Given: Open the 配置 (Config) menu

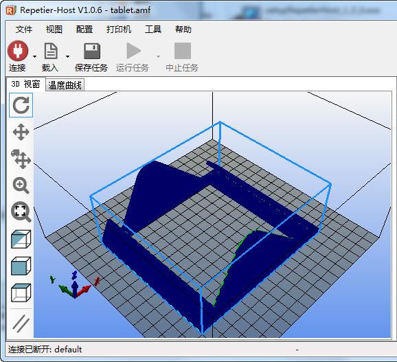Looking at the screenshot, I should (84, 30).
